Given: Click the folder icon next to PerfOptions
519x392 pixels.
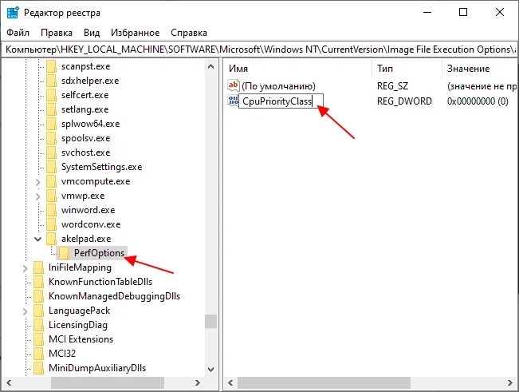Looking at the screenshot, I should (64, 253).
